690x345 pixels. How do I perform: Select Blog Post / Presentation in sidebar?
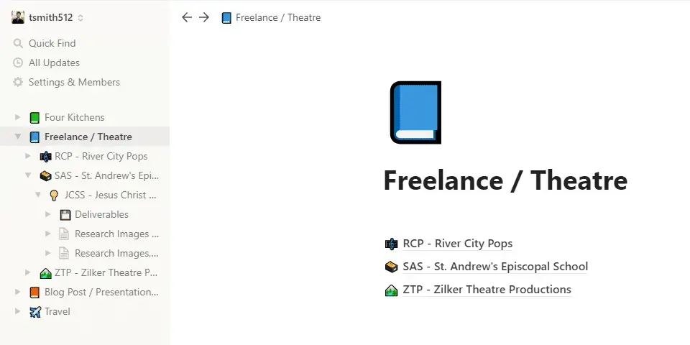101,292
